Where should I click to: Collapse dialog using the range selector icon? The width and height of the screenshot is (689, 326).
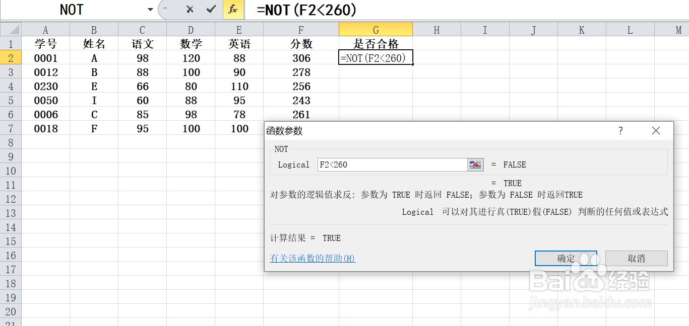click(475, 165)
